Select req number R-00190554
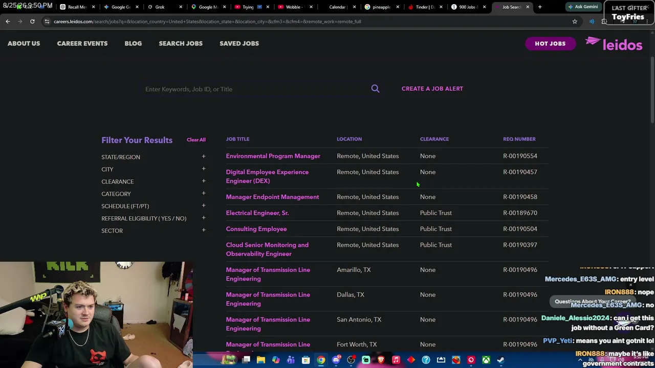This screenshot has width=655, height=368. [x=520, y=156]
